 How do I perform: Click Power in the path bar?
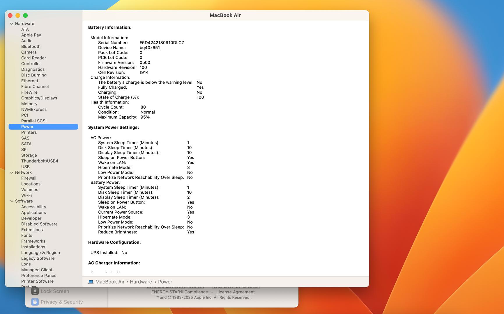click(165, 282)
